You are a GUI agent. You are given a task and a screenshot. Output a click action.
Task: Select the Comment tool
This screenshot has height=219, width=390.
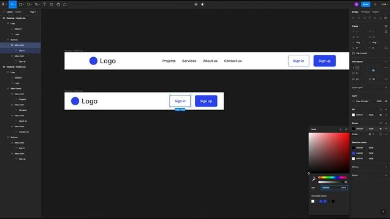click(65, 4)
